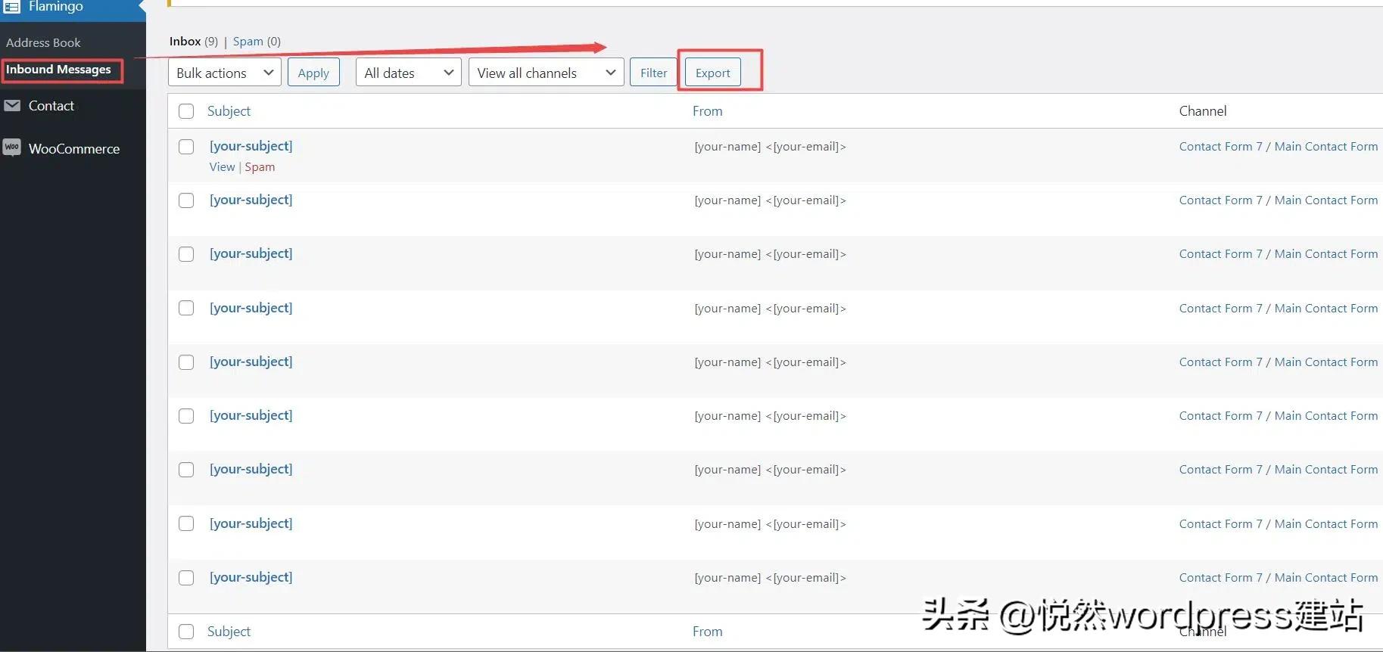Viewport: 1383px width, 652px height.
Task: Mark first message as Spam
Action: click(260, 167)
